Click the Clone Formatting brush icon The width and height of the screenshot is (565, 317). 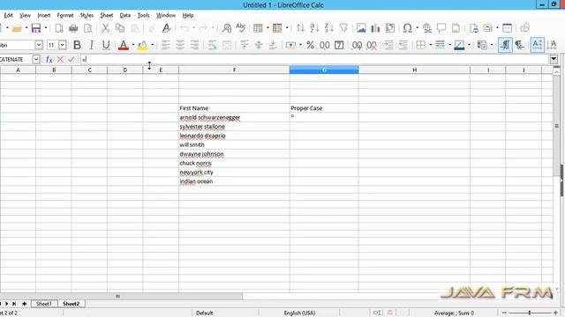pos(166,28)
